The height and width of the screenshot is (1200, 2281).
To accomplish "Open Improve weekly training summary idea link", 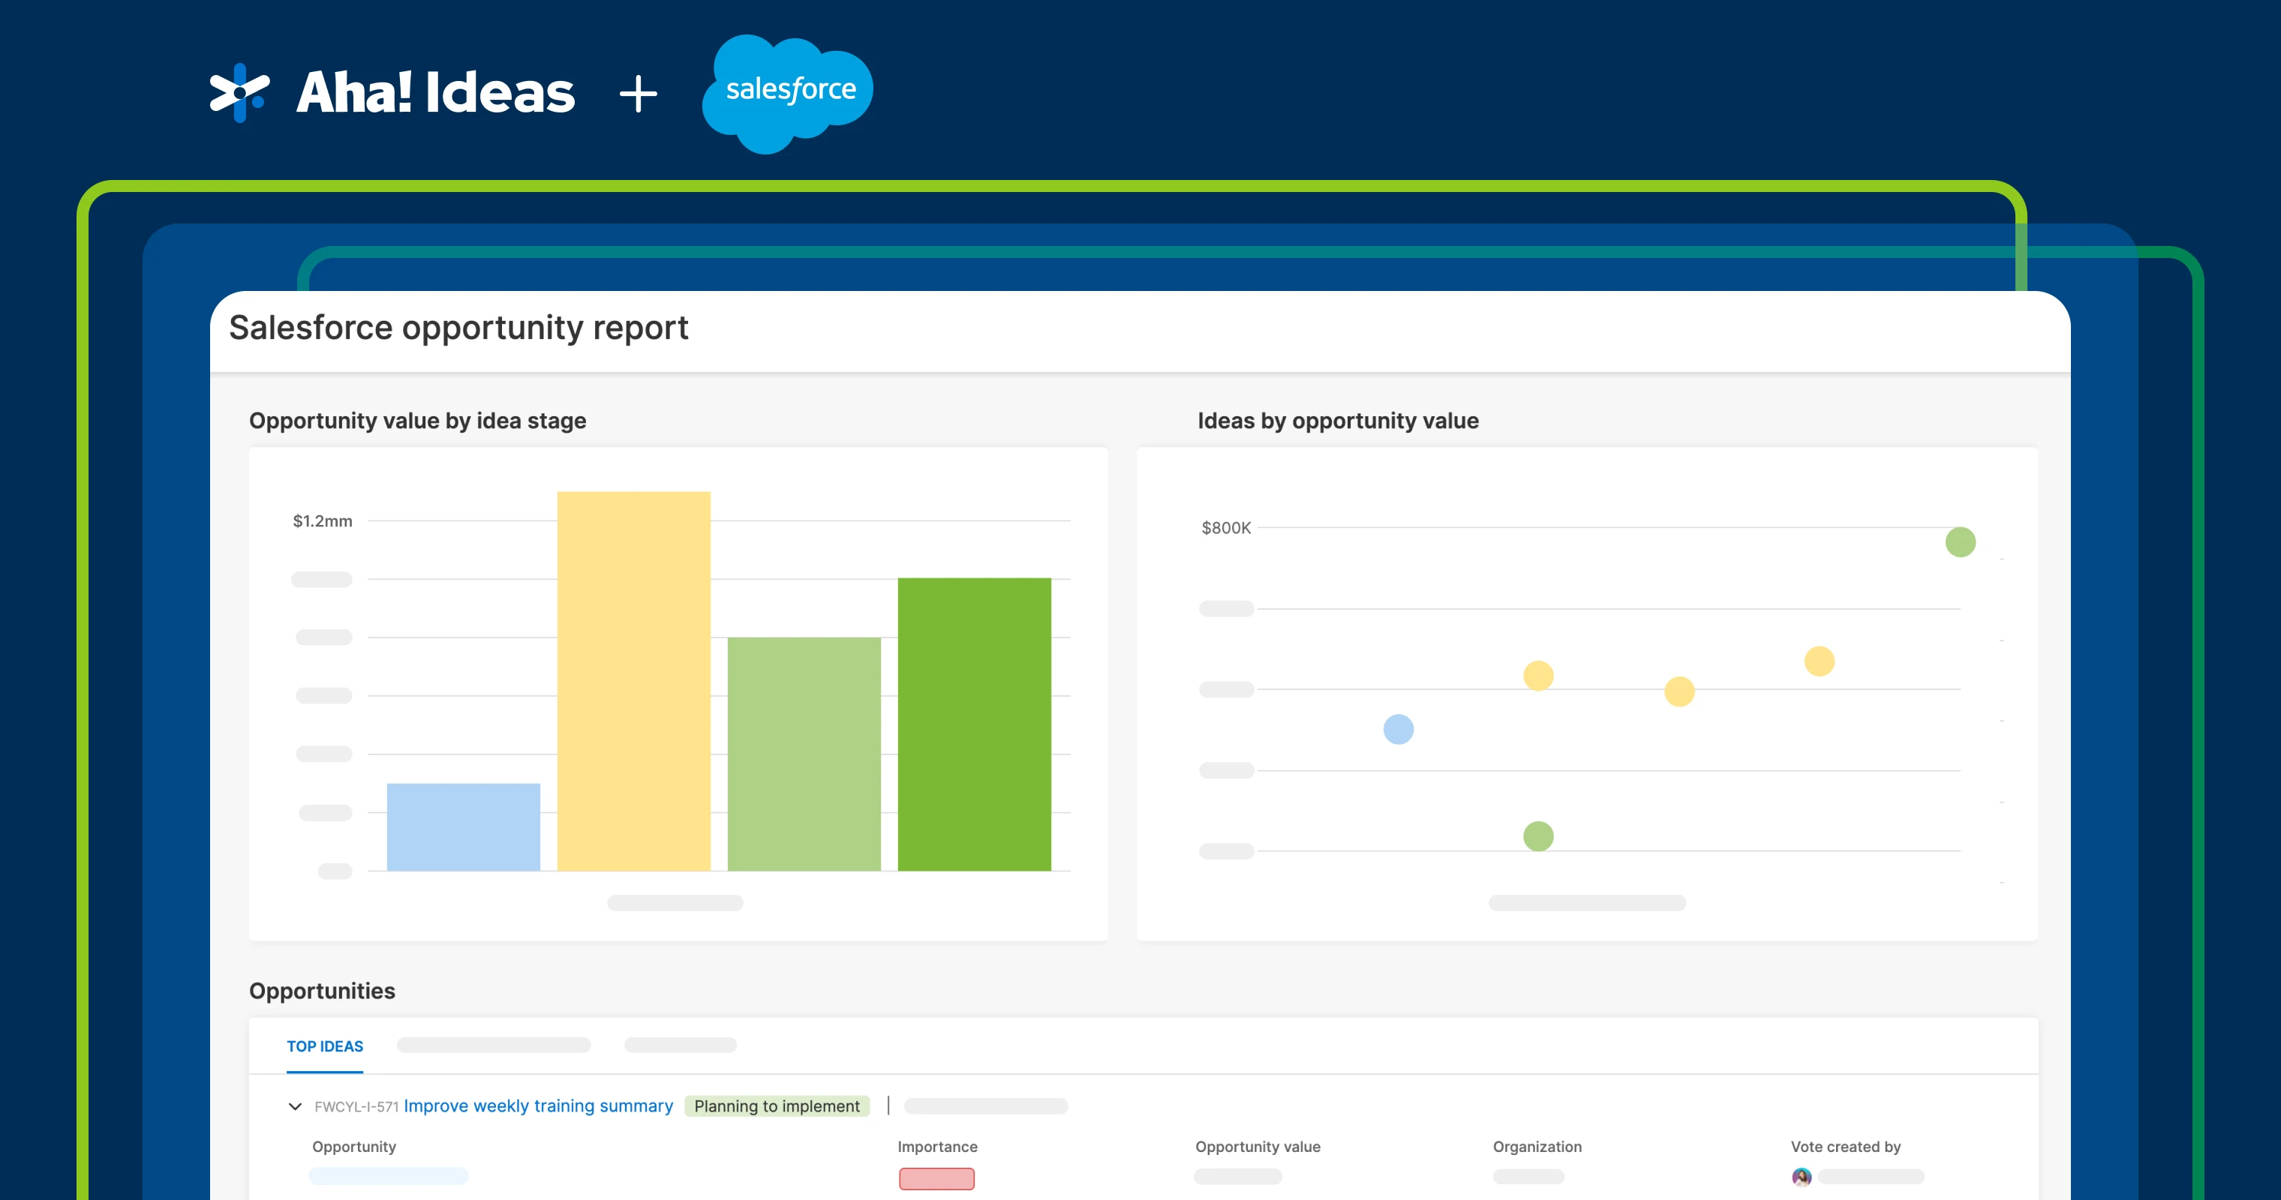I will (537, 1106).
